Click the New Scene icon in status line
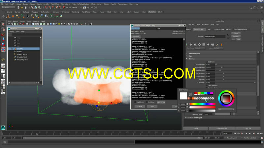 [x=18, y=8]
